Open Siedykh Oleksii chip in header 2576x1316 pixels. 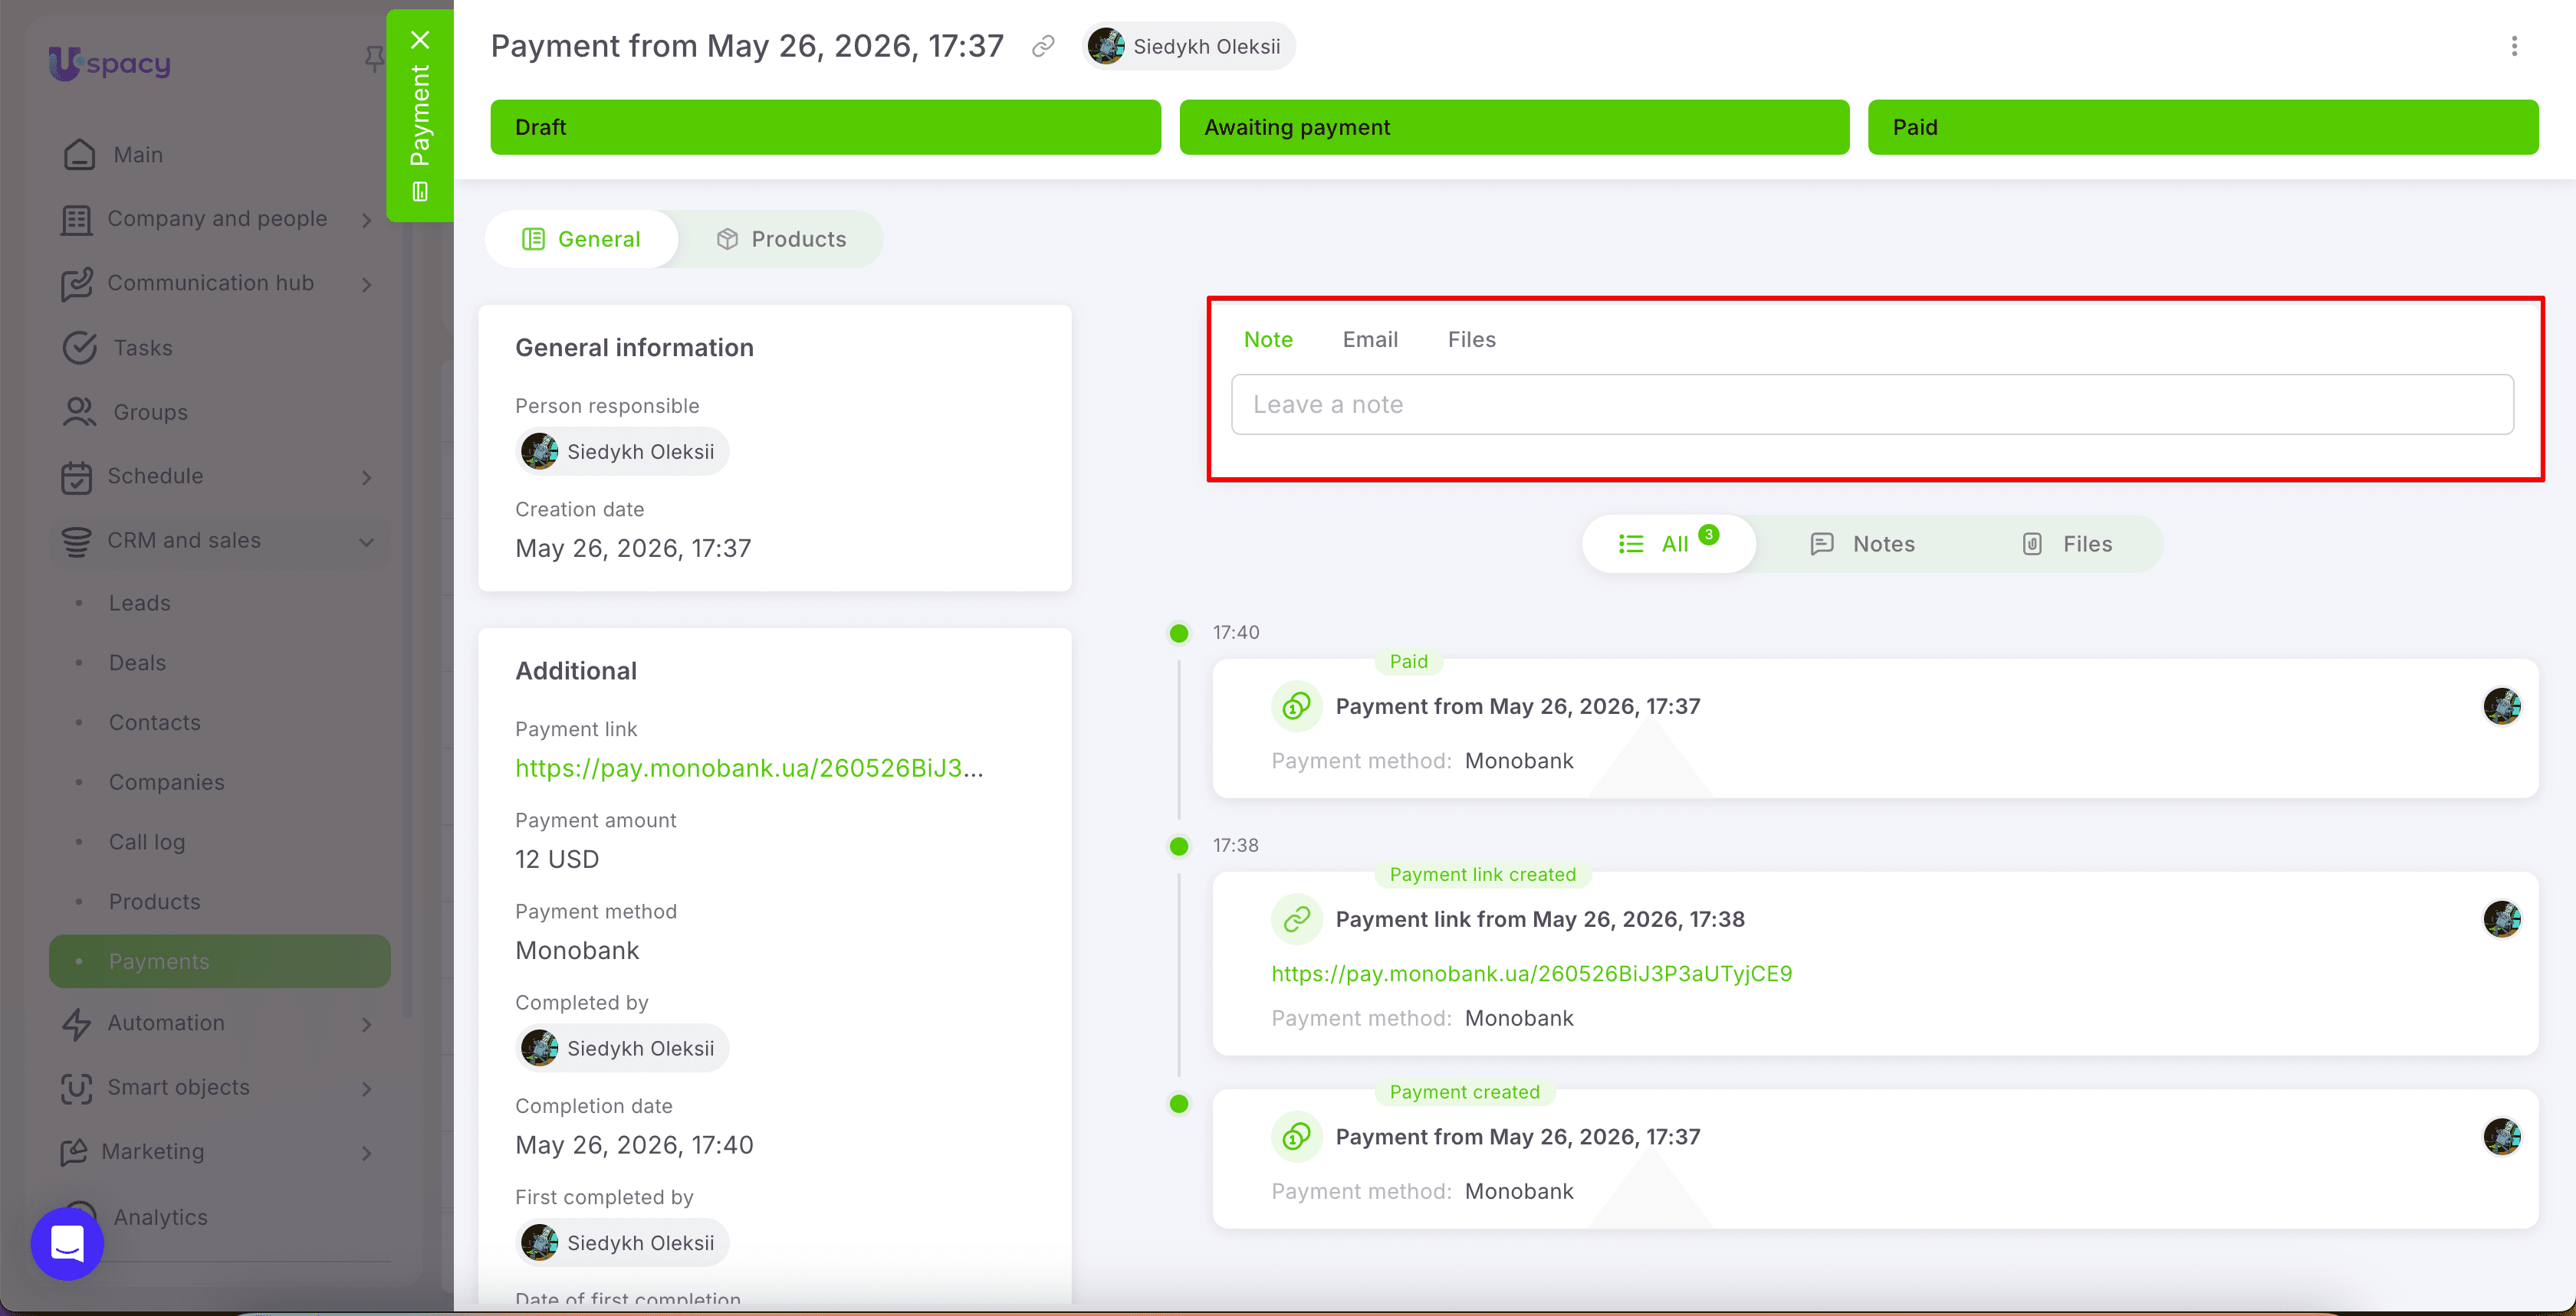tap(1189, 47)
